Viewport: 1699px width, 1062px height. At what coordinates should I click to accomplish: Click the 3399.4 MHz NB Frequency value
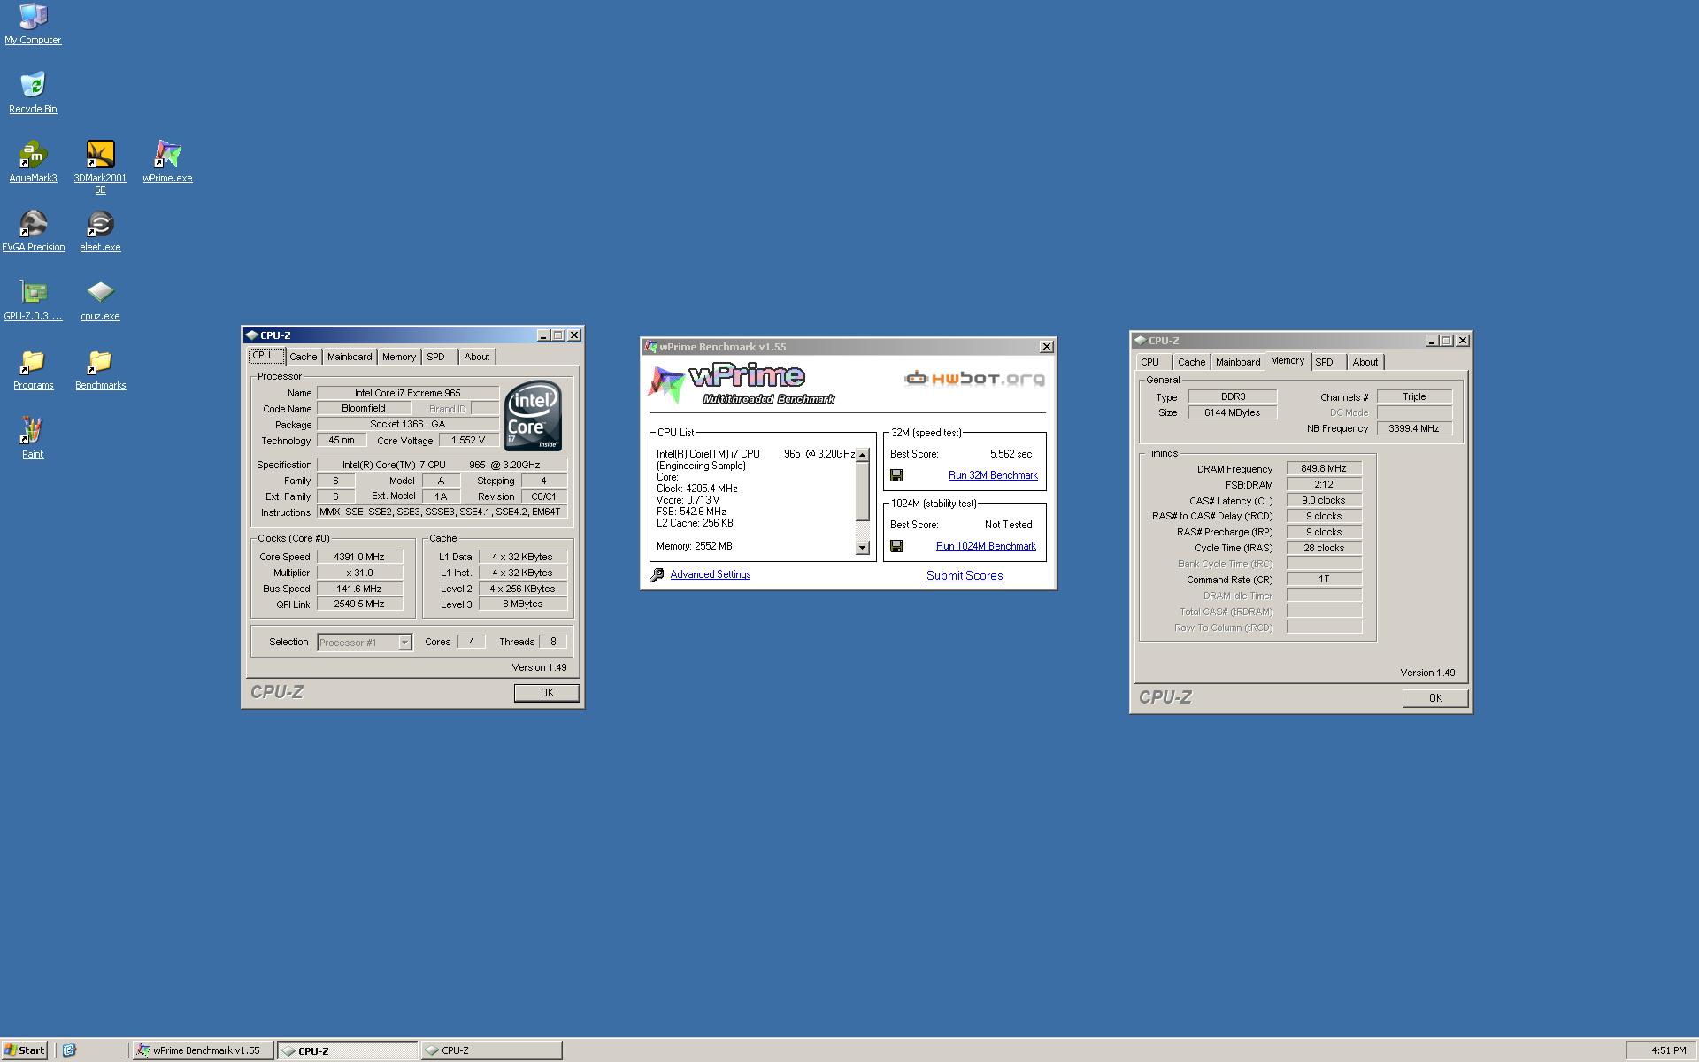tap(1414, 428)
